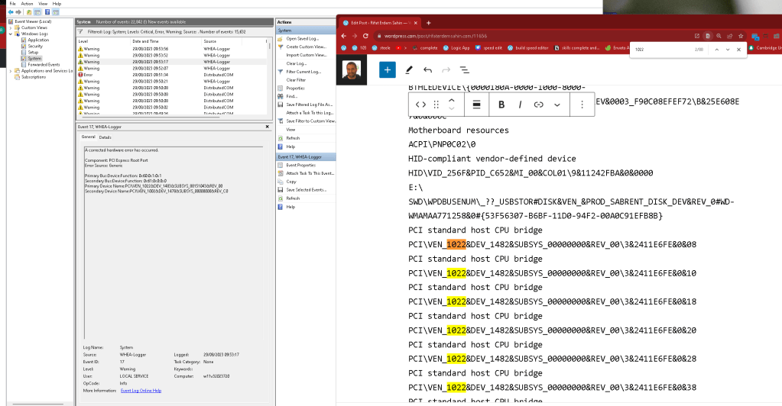Open Event Viewer Help menu
This screenshot has height=406, width=782.
[x=57, y=4]
